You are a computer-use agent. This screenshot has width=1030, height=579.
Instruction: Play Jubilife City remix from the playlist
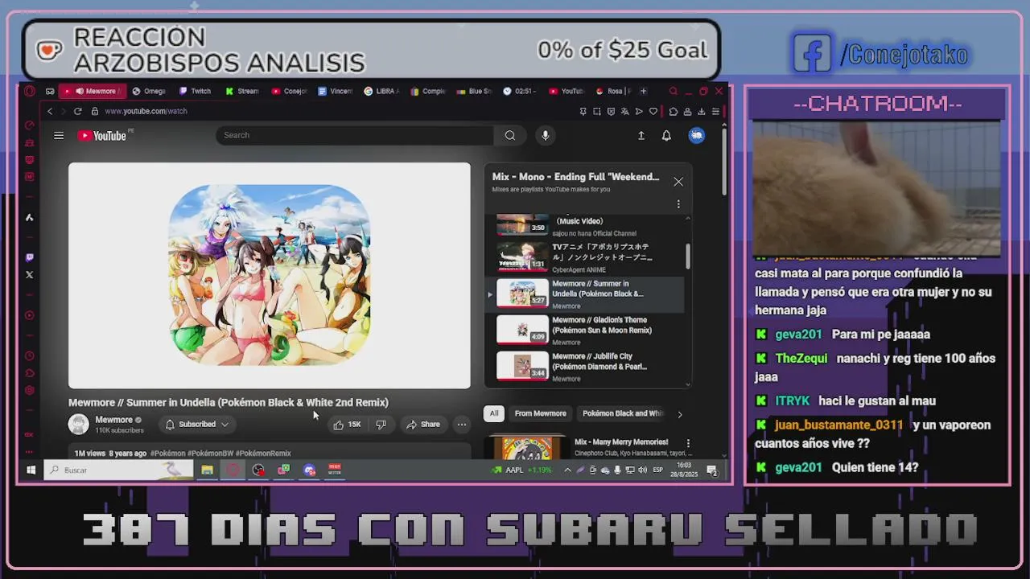[x=586, y=367]
